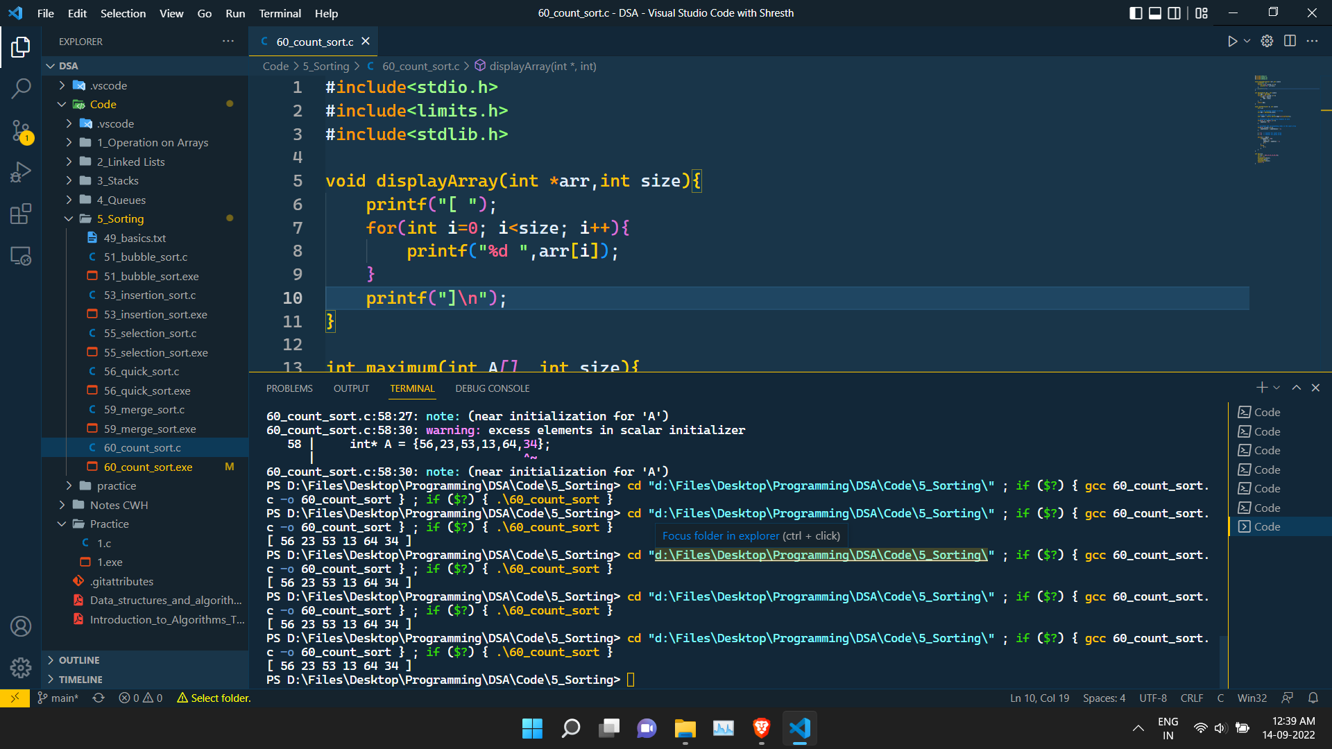Open Windows Start menu
Screen dimensions: 1332x749
point(532,728)
